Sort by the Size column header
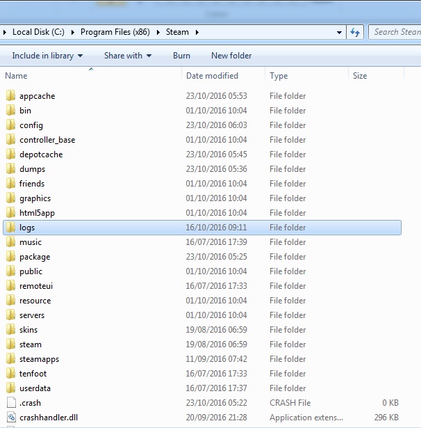The width and height of the screenshot is (421, 428). tap(376, 76)
